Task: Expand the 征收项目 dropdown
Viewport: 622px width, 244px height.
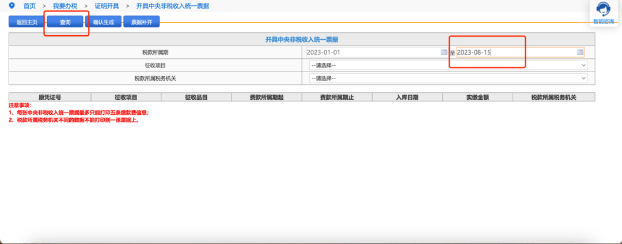Action: (447, 65)
